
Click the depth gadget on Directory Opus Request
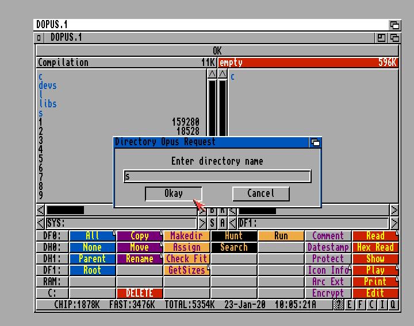[x=315, y=142]
